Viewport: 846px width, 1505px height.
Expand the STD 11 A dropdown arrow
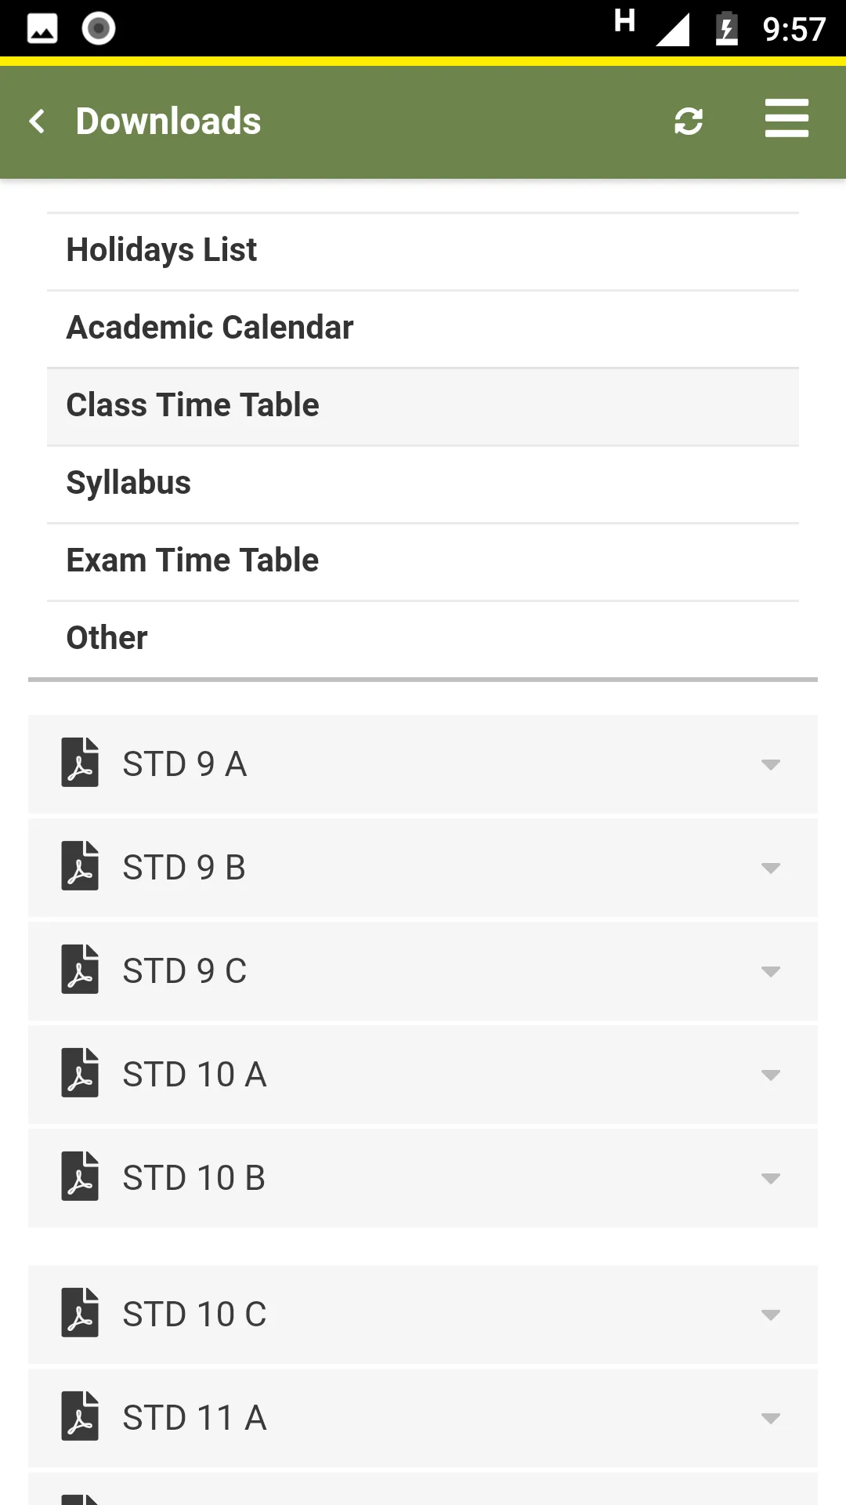tap(771, 1418)
